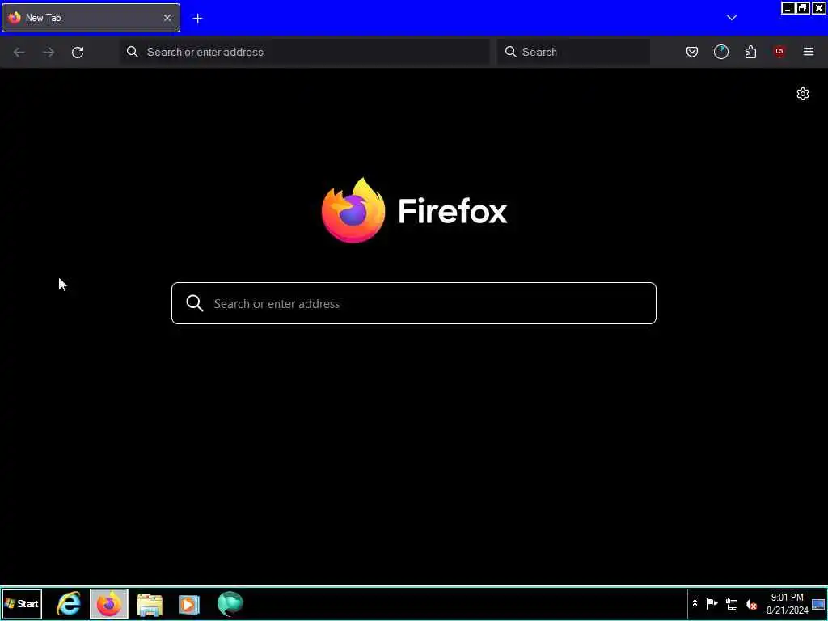Launch Windows Media Player from taskbar
Image resolution: width=828 pixels, height=621 pixels.
[x=189, y=603]
